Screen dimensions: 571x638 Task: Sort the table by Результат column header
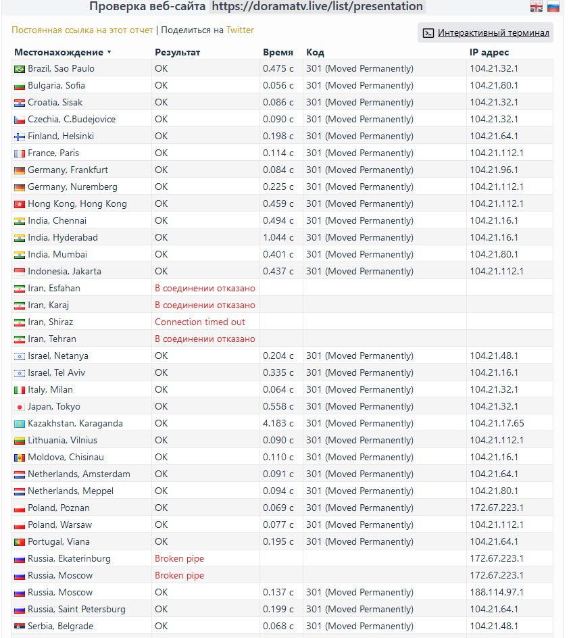177,52
